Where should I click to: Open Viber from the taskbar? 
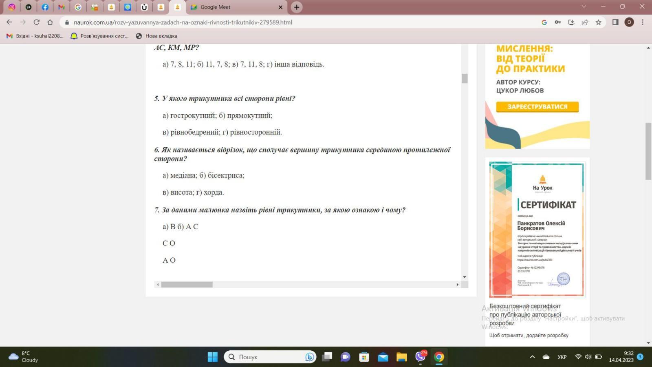(x=421, y=357)
